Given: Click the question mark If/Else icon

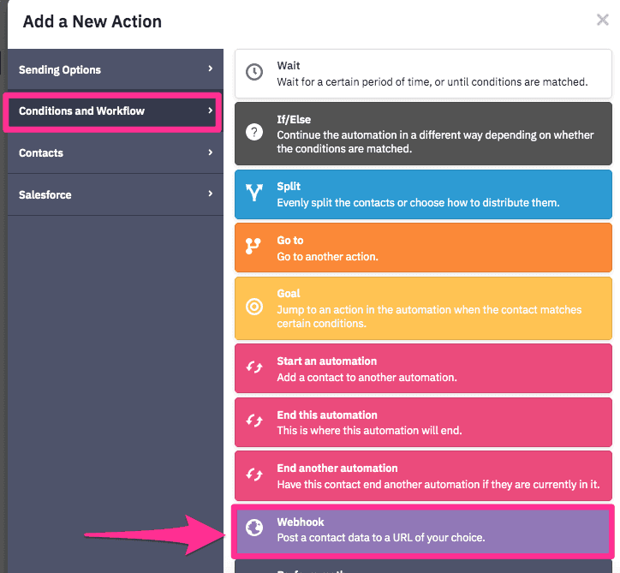Looking at the screenshot, I should (x=253, y=132).
